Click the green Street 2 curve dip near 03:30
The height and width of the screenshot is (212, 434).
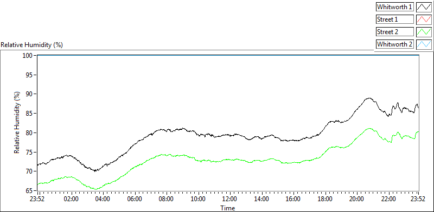click(96, 189)
